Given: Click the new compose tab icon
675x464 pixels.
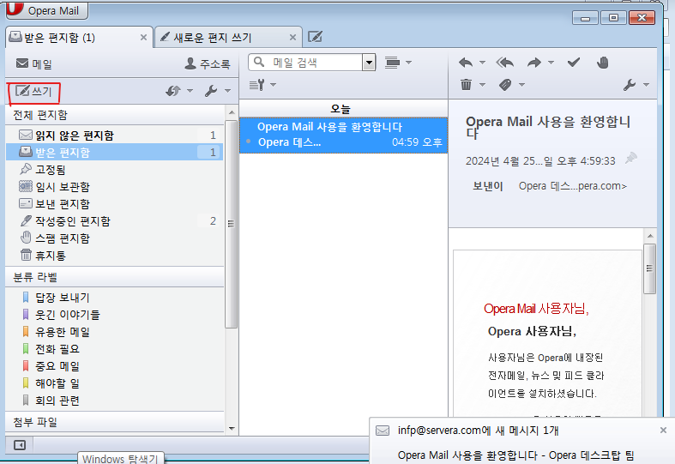Looking at the screenshot, I should coord(315,37).
